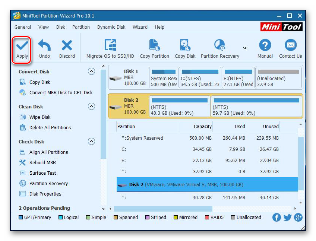Open the Facebook social icon

(x=276, y=217)
